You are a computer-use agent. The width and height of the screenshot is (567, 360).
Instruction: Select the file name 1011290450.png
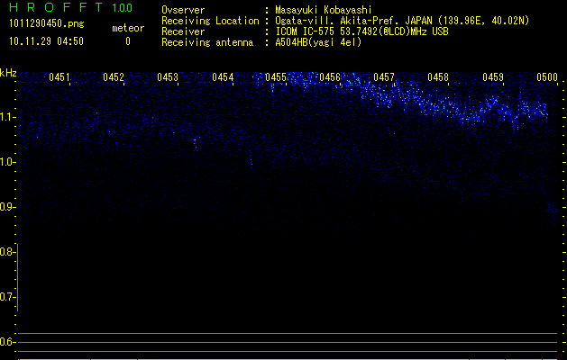47,23
